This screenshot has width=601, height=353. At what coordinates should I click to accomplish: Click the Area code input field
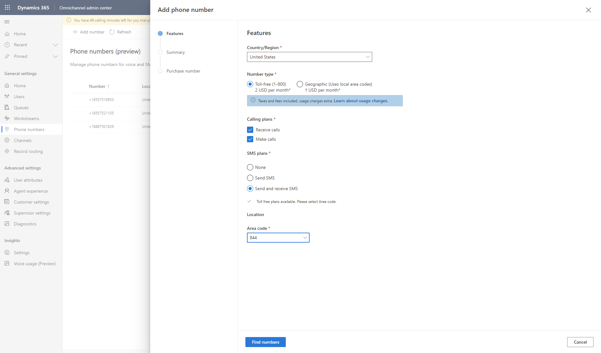tap(278, 237)
